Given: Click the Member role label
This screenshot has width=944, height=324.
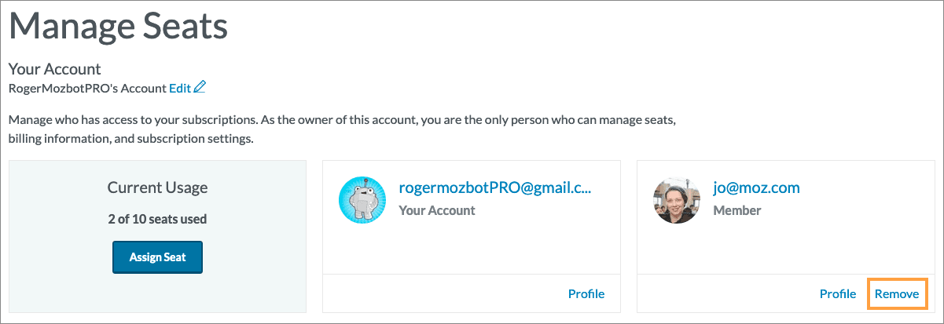Looking at the screenshot, I should click(x=737, y=210).
